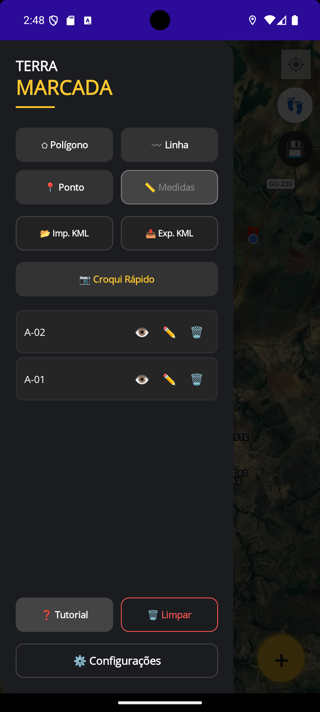Viewport: 320px width, 712px height.
Task: Delete the A-01 area using the trash icon
Action: (196, 379)
